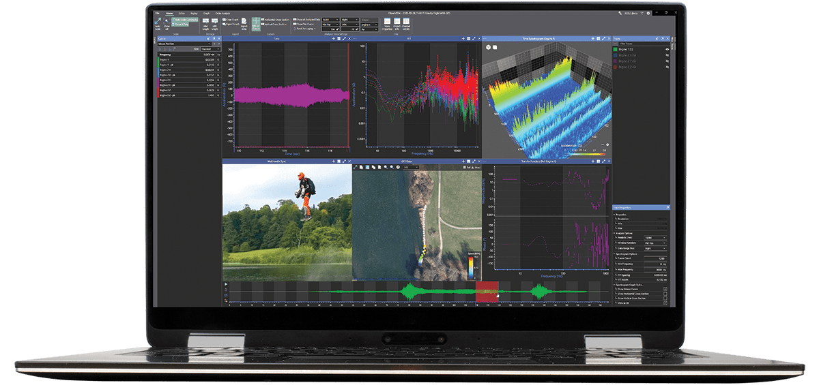Click the green swatch for Engine 1 (G)
The image size is (819, 385).
coord(615,49)
